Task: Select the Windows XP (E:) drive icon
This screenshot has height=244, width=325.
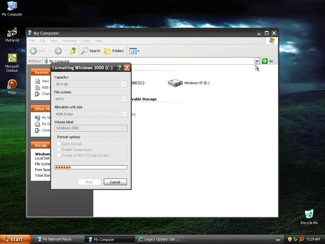Action: tap(175, 83)
